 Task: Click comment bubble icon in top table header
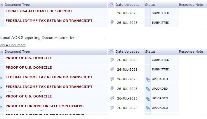click(x=111, y=4)
